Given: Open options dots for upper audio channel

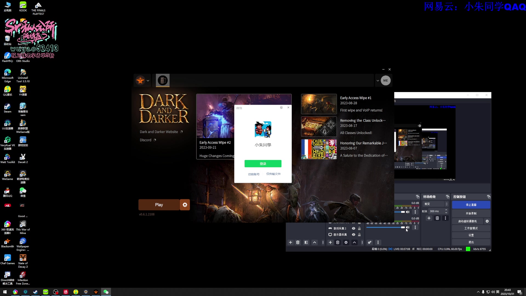Looking at the screenshot, I should (x=415, y=212).
